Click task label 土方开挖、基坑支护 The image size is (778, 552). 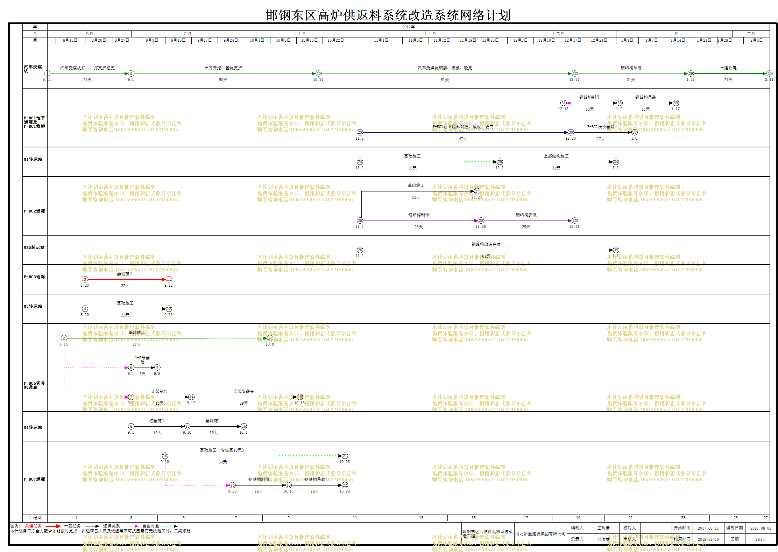(223, 68)
